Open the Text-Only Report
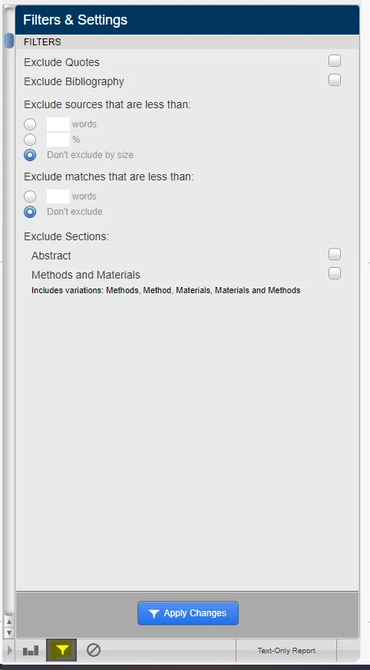 (286, 650)
